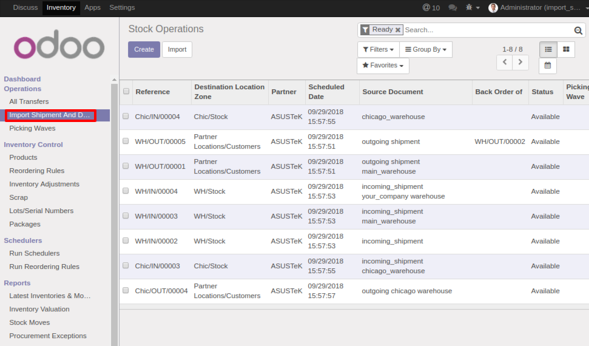589x346 pixels.
Task: Click the debug bug icon in the top bar
Action: click(x=469, y=8)
